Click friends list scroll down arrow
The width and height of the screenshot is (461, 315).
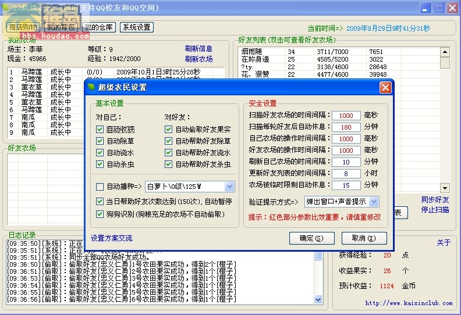pyautogui.click(x=445, y=188)
